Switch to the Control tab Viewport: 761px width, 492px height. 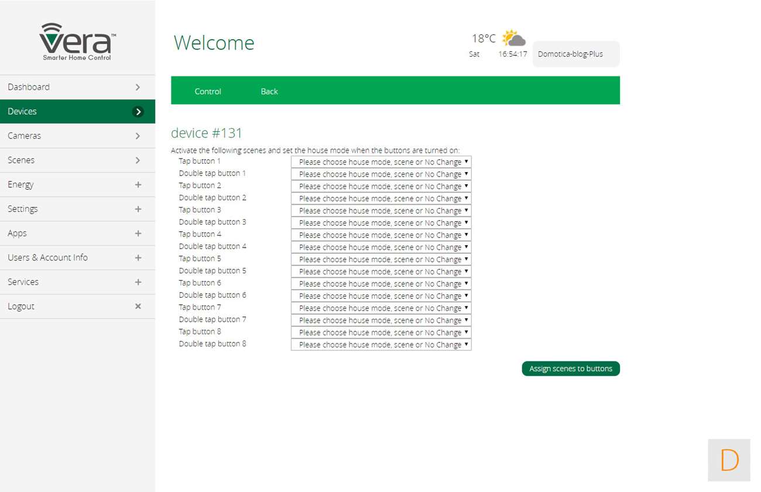208,91
